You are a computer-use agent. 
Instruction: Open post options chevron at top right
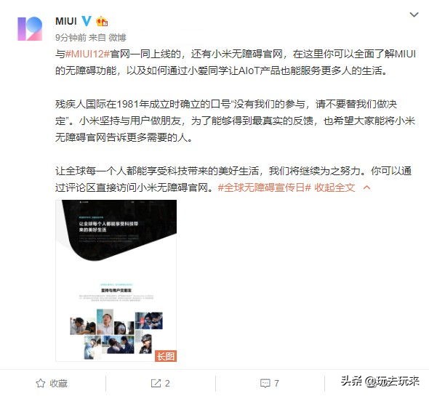414,15
